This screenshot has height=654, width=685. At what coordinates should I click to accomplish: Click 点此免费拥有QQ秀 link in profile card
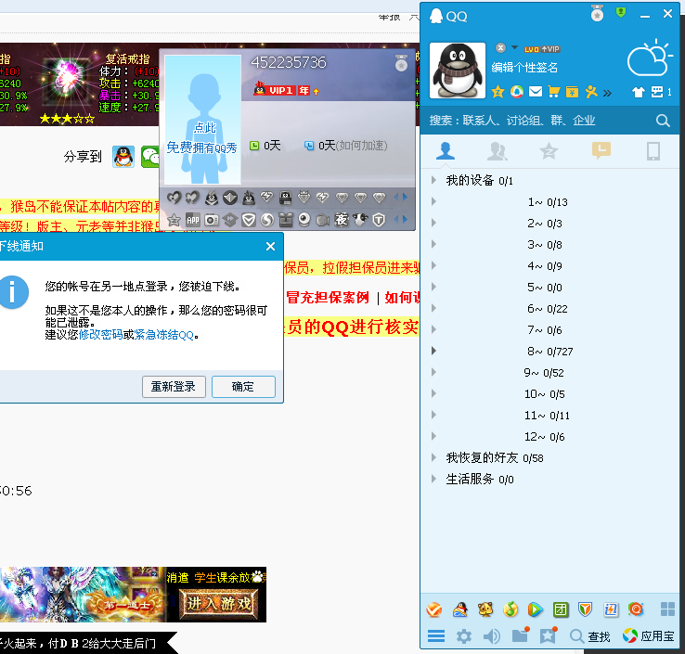[201, 138]
